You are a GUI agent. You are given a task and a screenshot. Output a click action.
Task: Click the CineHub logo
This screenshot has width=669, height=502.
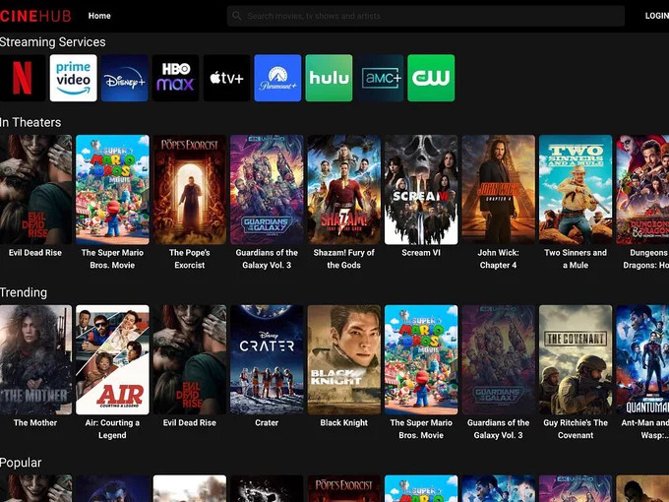point(35,16)
